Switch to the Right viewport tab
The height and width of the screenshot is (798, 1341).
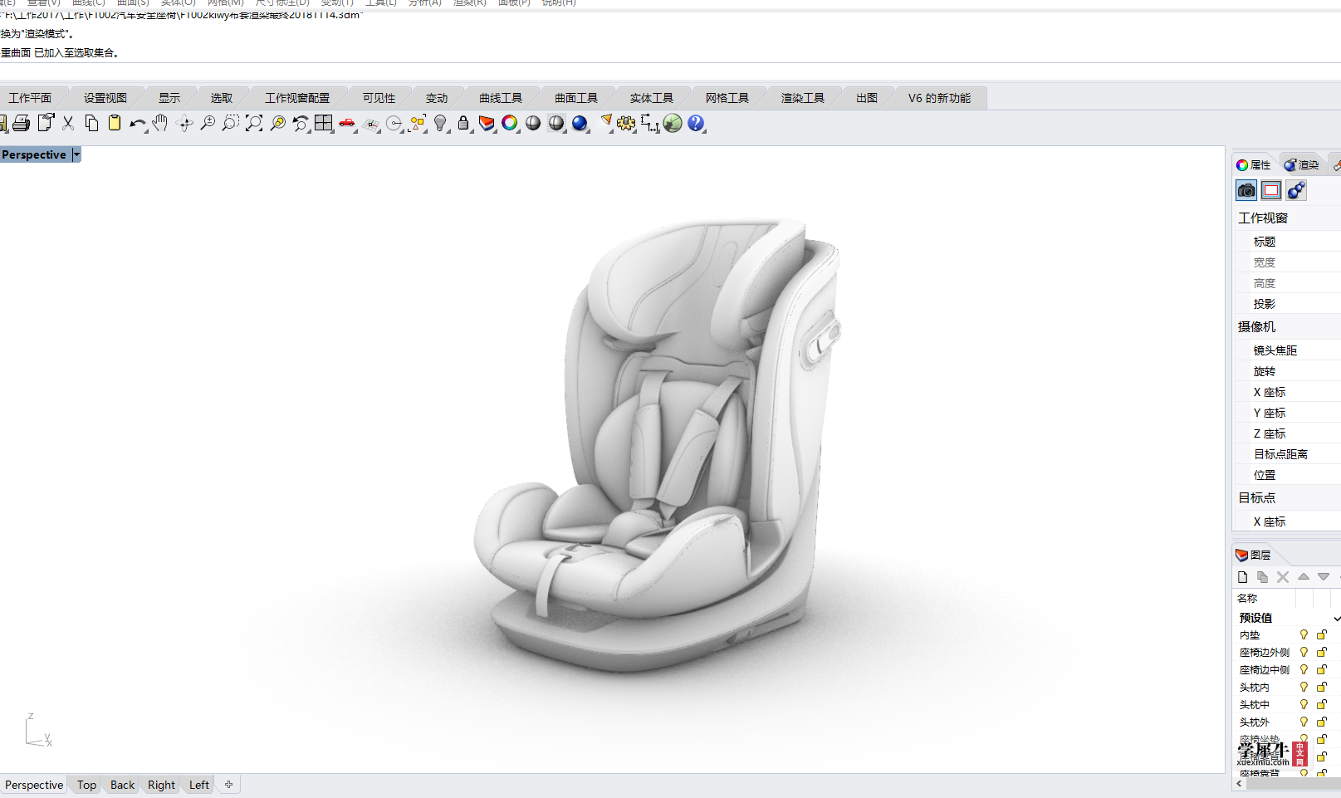[161, 785]
